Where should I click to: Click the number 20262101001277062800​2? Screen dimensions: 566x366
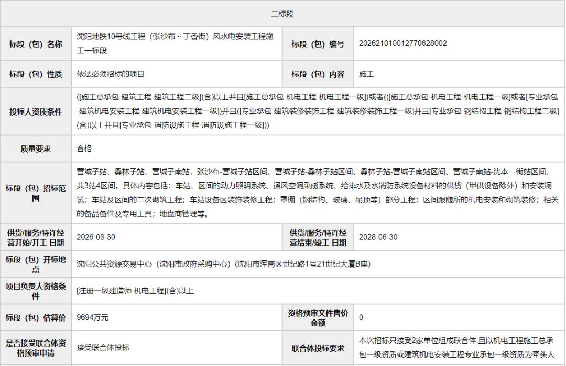click(402, 43)
